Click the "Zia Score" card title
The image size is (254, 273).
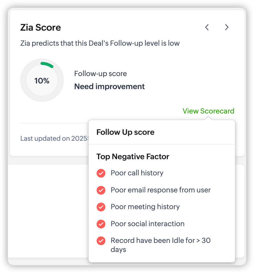(x=41, y=28)
